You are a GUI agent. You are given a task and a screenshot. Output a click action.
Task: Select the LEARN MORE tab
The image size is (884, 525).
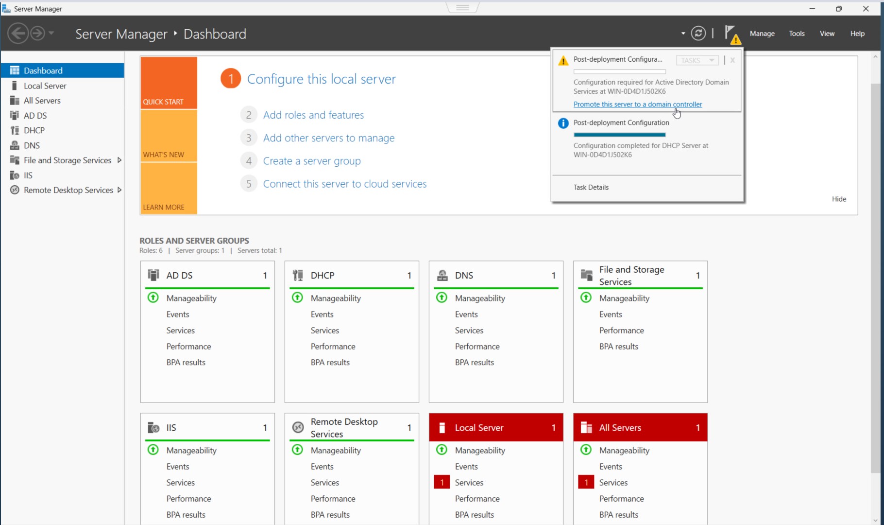pos(169,188)
